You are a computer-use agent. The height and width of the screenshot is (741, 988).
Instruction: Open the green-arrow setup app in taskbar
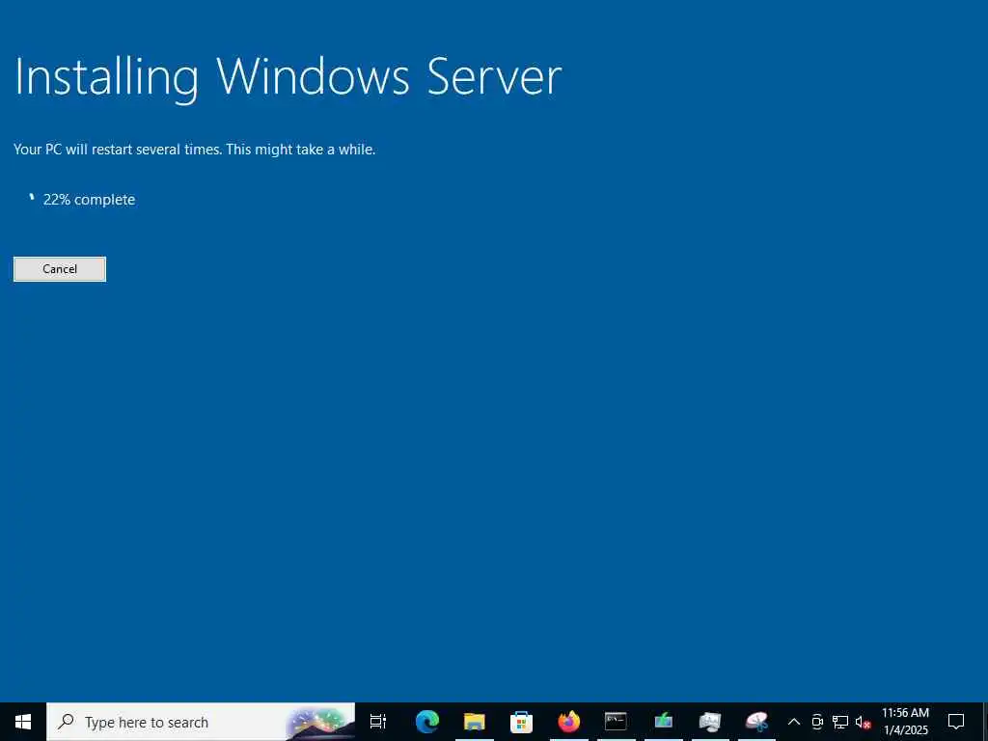(664, 722)
